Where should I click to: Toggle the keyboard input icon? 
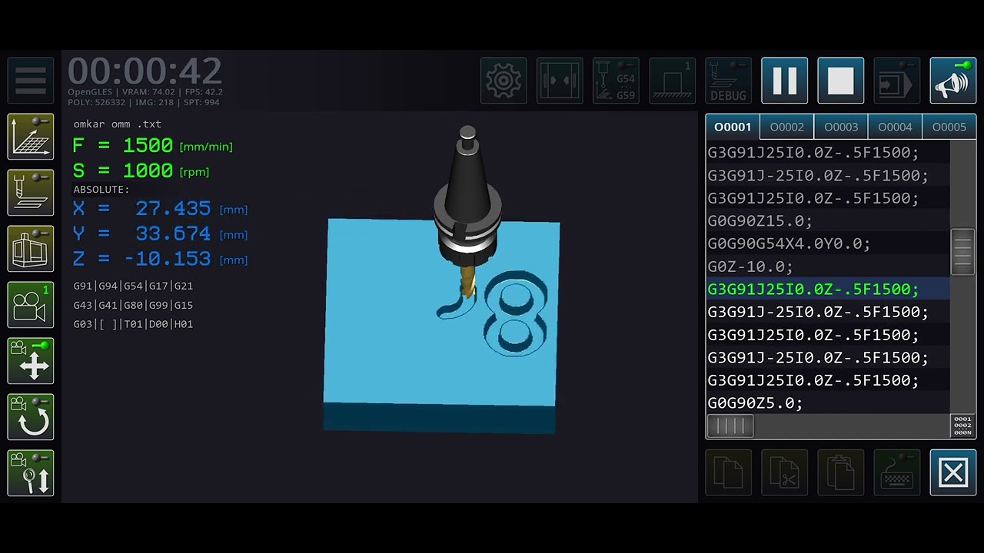896,473
